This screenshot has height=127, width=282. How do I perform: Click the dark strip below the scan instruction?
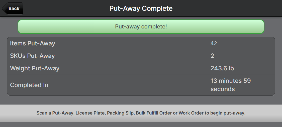pyautogui.click(x=141, y=124)
